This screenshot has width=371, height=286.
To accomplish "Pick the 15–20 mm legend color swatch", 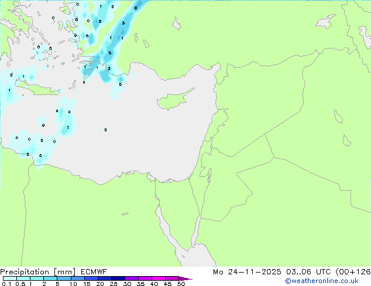I will pos(91,278).
